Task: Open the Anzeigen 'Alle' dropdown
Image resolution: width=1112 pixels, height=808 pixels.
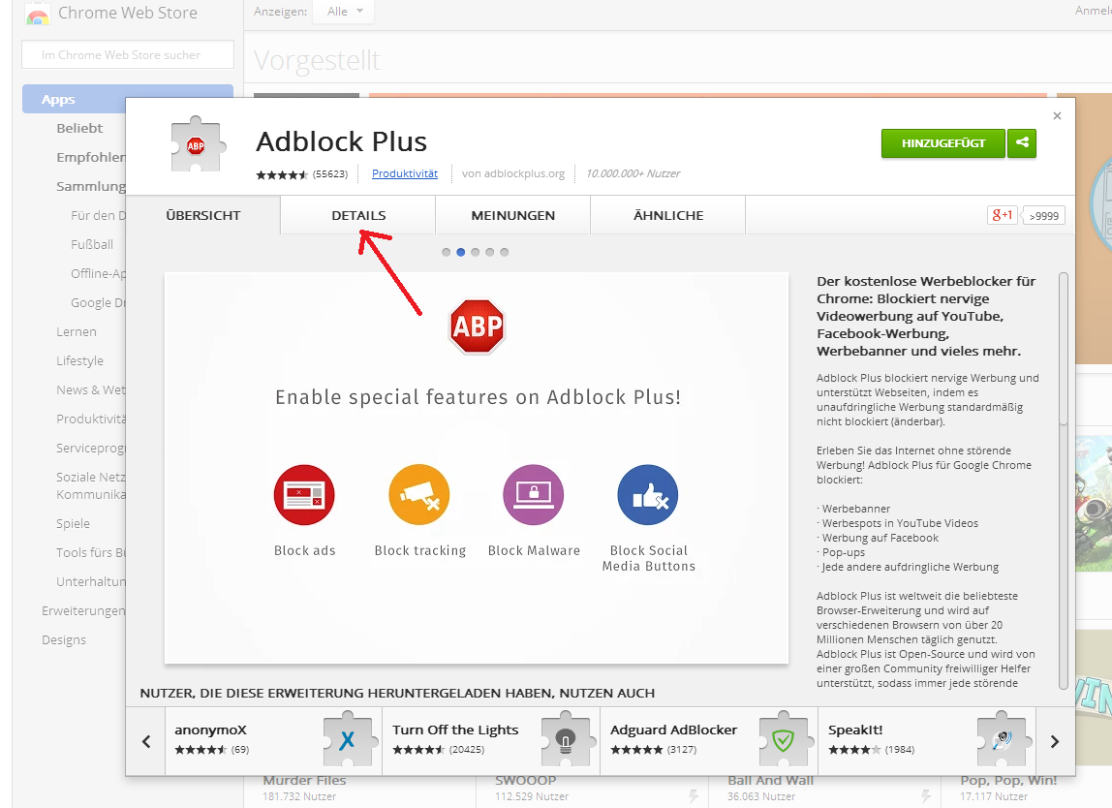Action: point(344,12)
